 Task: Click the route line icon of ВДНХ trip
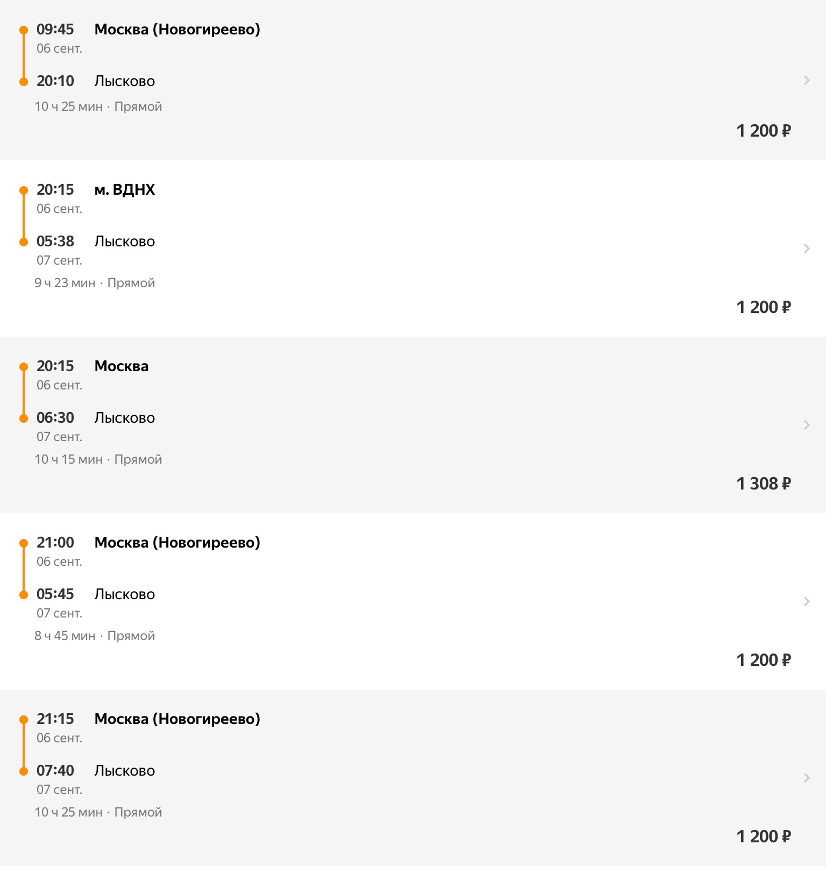[24, 216]
